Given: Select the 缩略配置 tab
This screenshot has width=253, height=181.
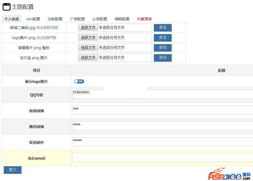Looking at the screenshot, I should point(122,19).
